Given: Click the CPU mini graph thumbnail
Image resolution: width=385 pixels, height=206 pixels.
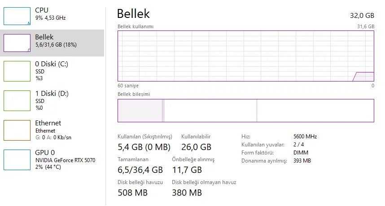Looking at the screenshot, I should (16, 16).
